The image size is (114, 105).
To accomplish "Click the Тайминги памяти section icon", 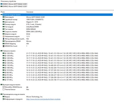I will (x=1, y=51).
